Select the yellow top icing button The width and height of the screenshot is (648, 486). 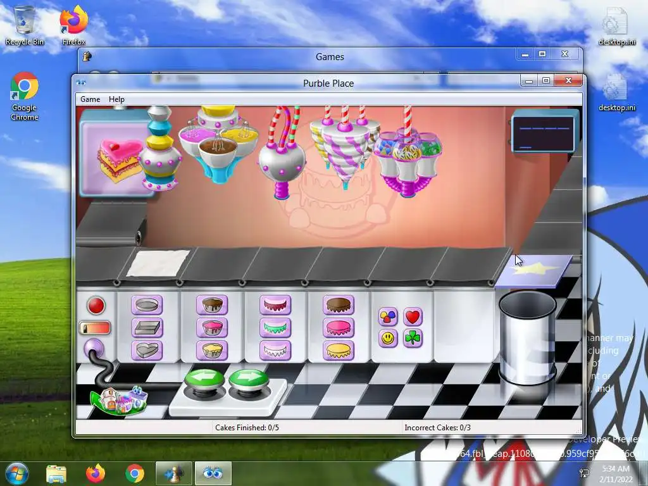coord(339,351)
